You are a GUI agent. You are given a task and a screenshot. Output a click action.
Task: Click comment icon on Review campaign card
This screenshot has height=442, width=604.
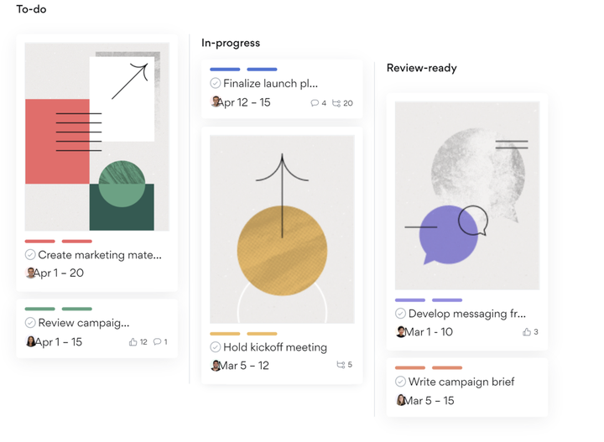(157, 342)
